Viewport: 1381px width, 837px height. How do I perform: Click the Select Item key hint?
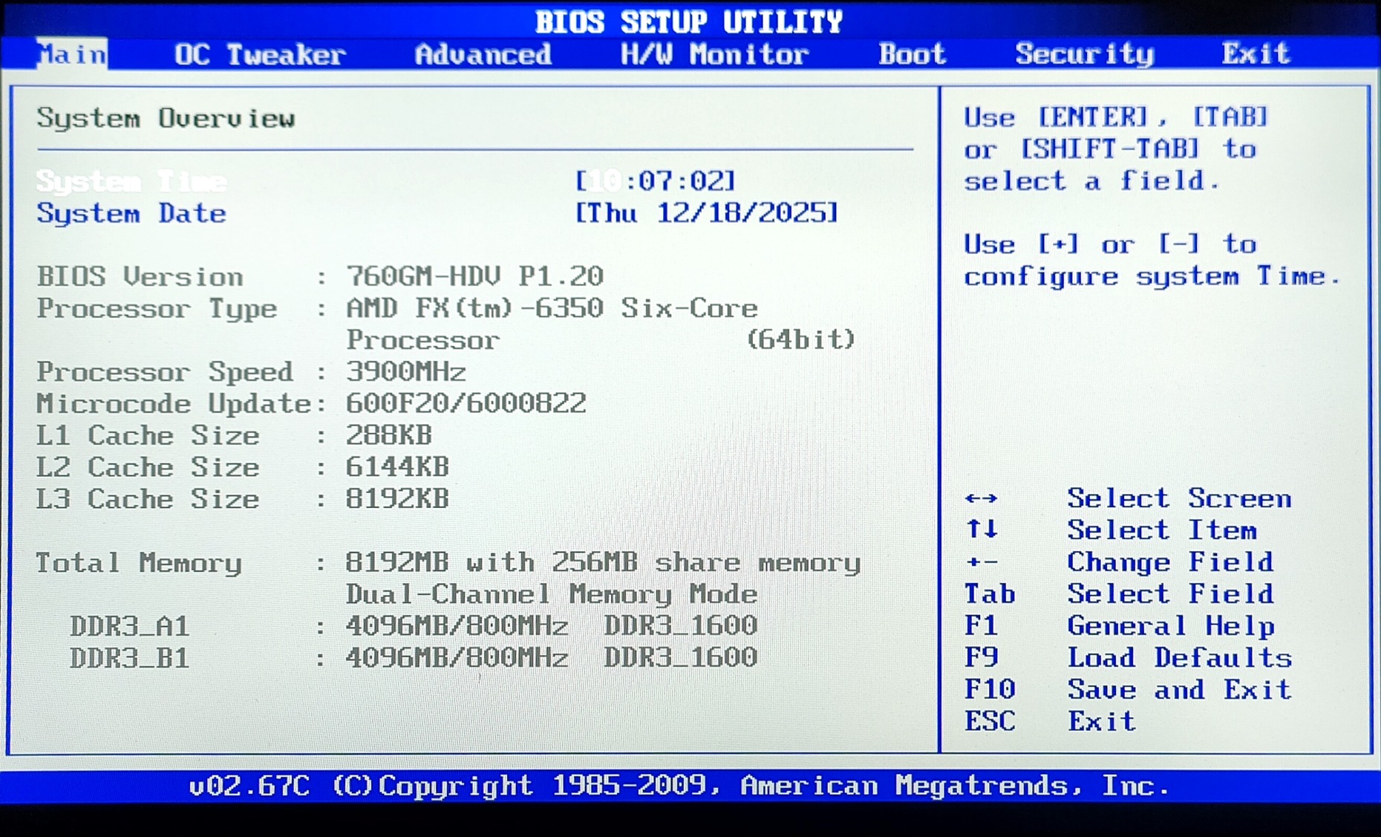click(x=1163, y=531)
